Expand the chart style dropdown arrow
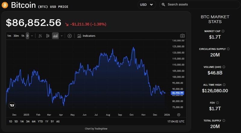 click(x=61, y=36)
